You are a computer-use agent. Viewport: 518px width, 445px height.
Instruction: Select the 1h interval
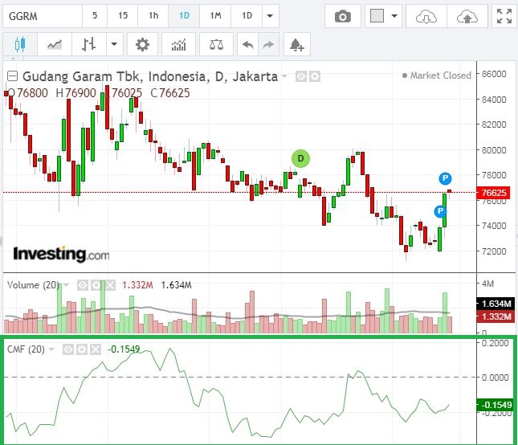(x=153, y=16)
